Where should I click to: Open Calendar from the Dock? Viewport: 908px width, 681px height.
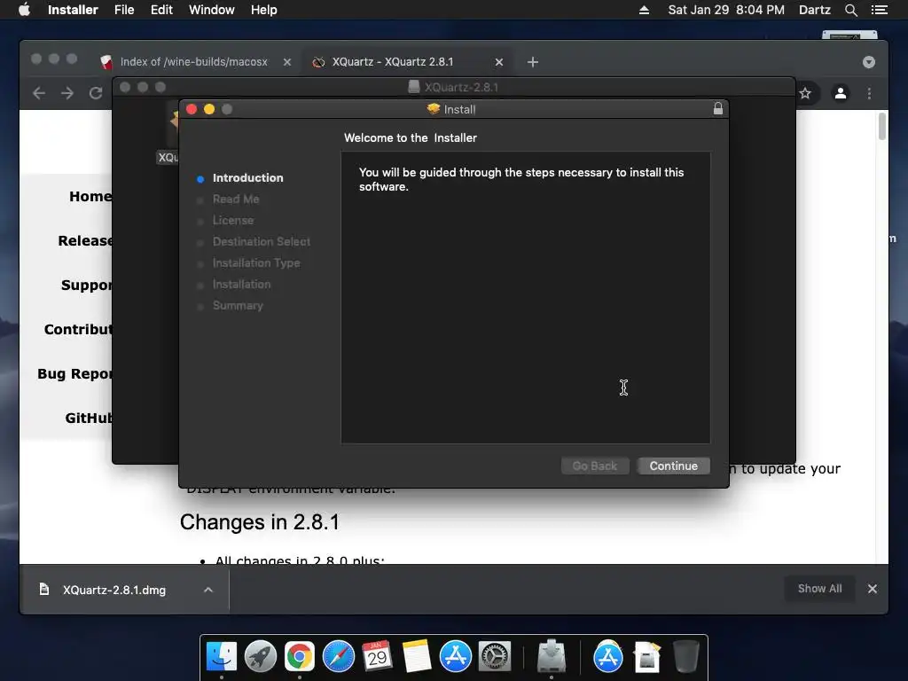[377, 657]
